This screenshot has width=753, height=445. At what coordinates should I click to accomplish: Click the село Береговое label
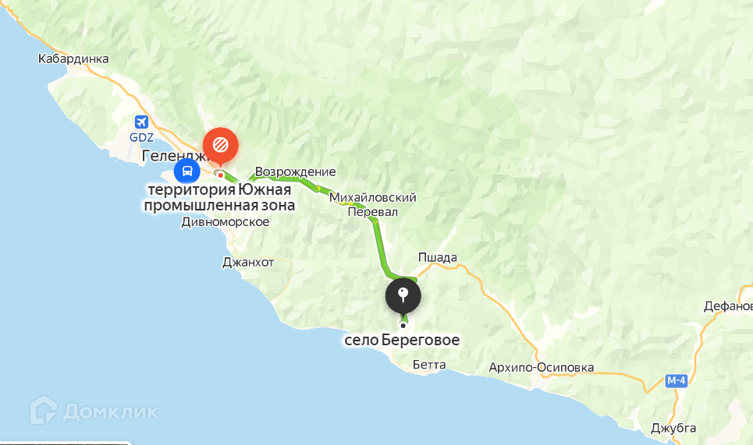pyautogui.click(x=402, y=340)
